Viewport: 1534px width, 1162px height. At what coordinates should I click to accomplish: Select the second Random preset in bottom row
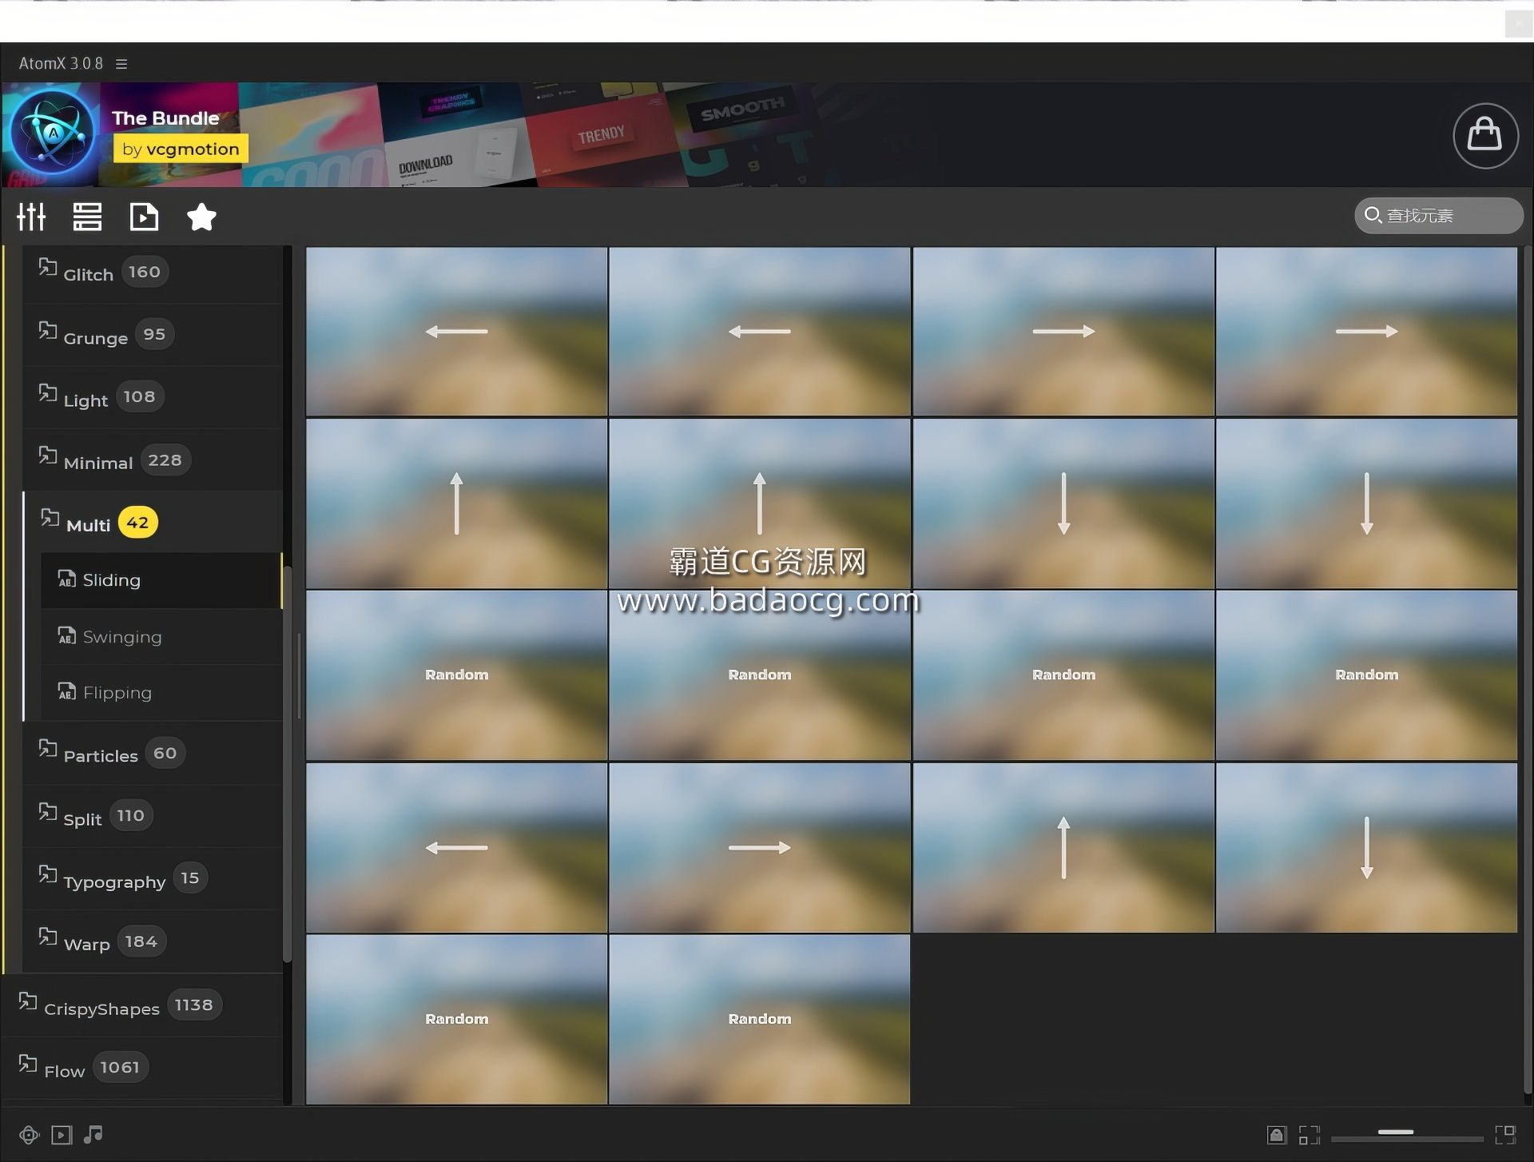(x=759, y=1020)
